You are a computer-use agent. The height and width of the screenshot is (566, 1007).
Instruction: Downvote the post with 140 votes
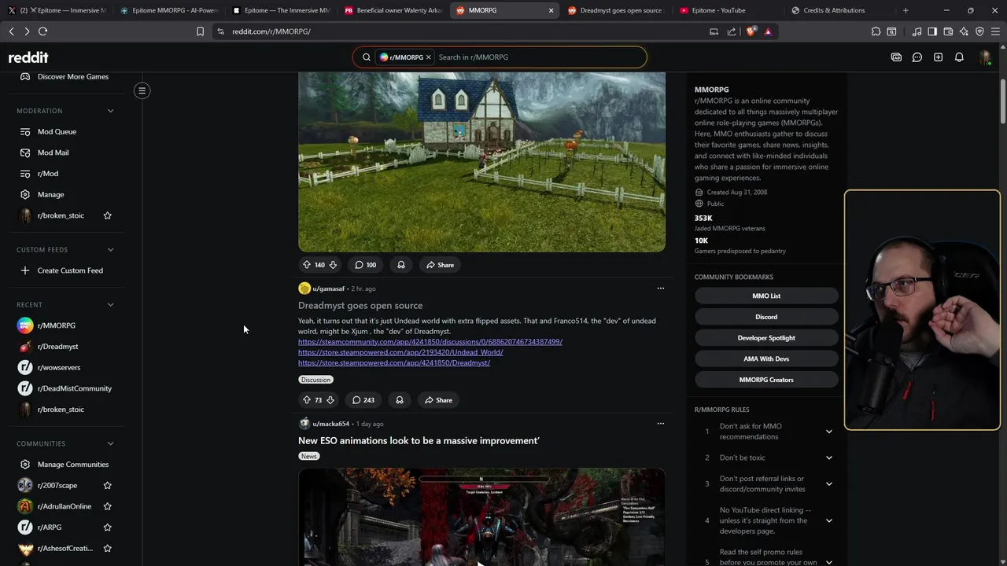[x=333, y=265]
